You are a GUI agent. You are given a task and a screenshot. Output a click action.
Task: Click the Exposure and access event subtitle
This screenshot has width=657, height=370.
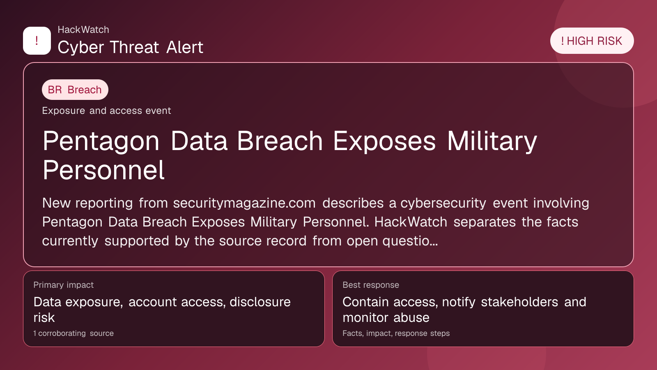106,111
